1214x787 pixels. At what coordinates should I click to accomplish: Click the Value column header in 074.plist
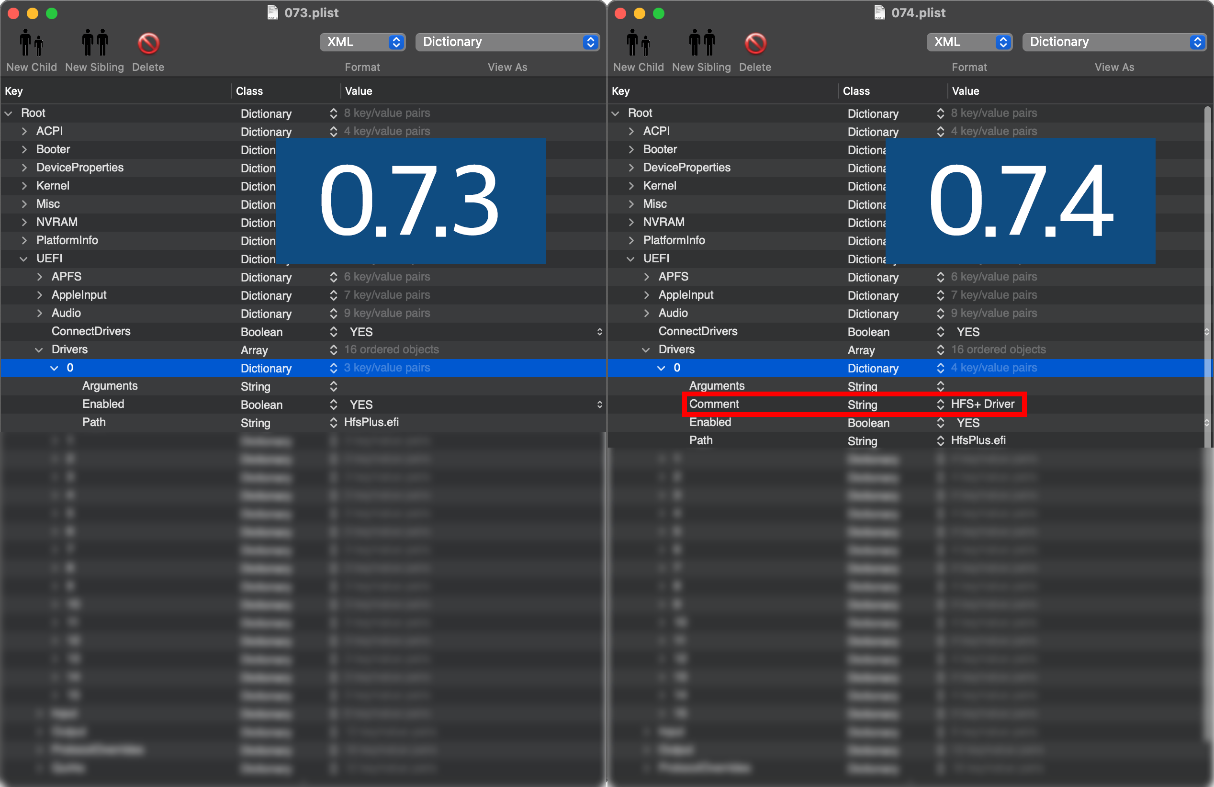point(965,91)
